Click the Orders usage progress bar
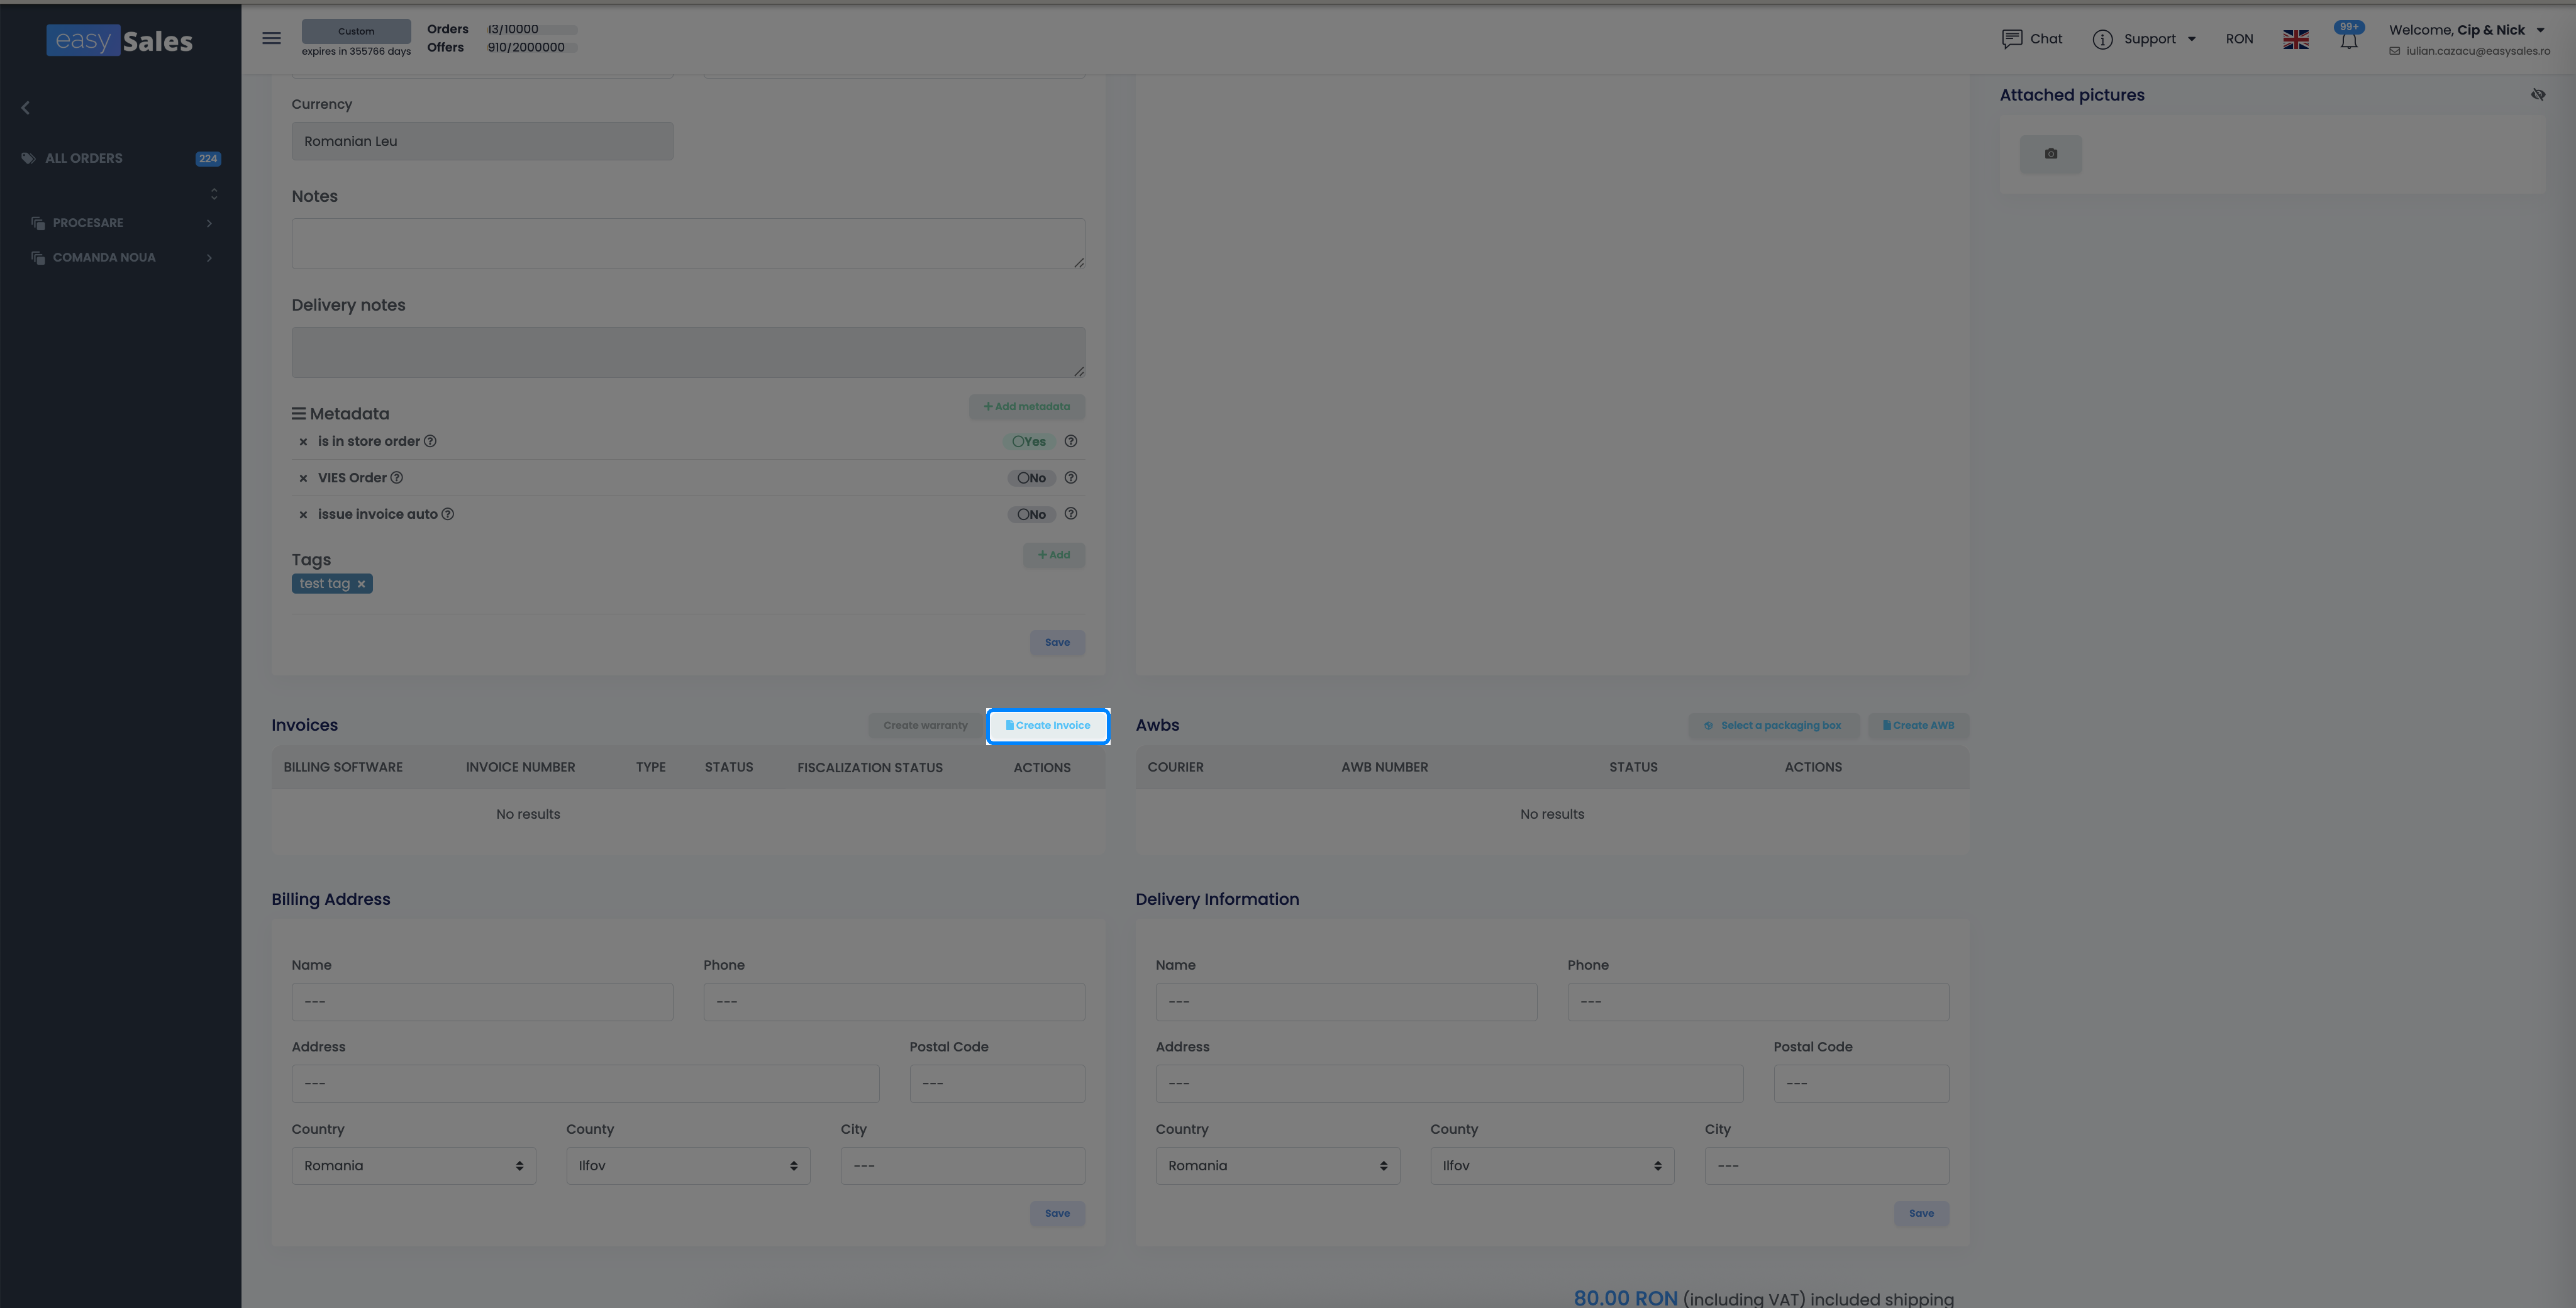 532,30
